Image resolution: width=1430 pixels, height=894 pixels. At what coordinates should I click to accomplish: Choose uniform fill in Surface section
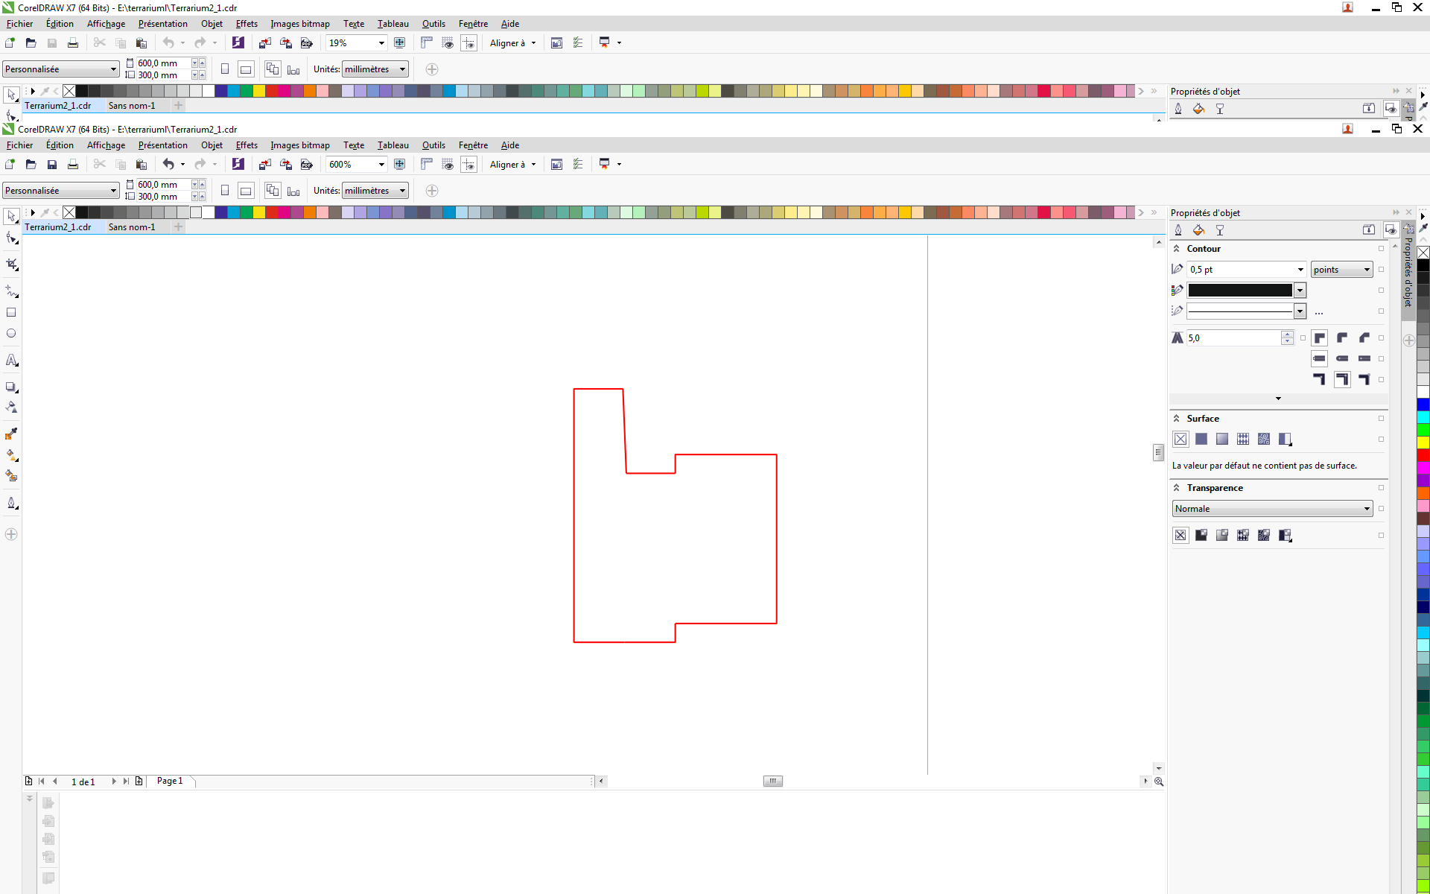coord(1201,440)
